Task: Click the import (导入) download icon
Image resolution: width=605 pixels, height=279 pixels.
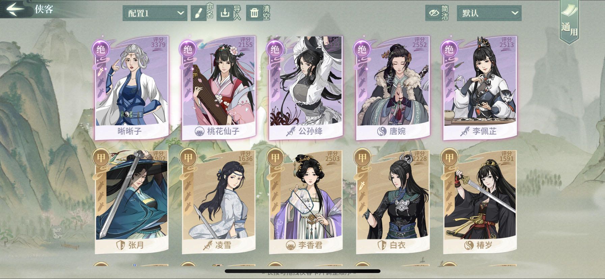Action: [x=225, y=13]
